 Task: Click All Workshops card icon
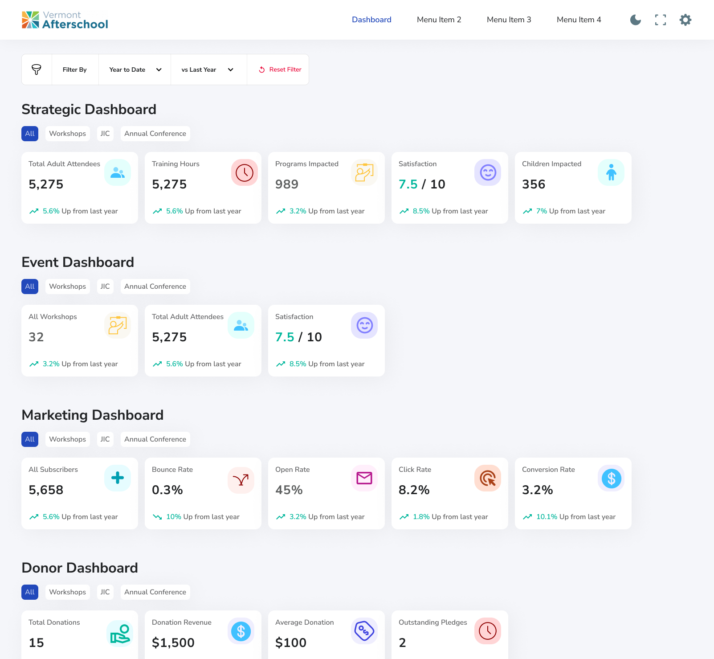(118, 325)
